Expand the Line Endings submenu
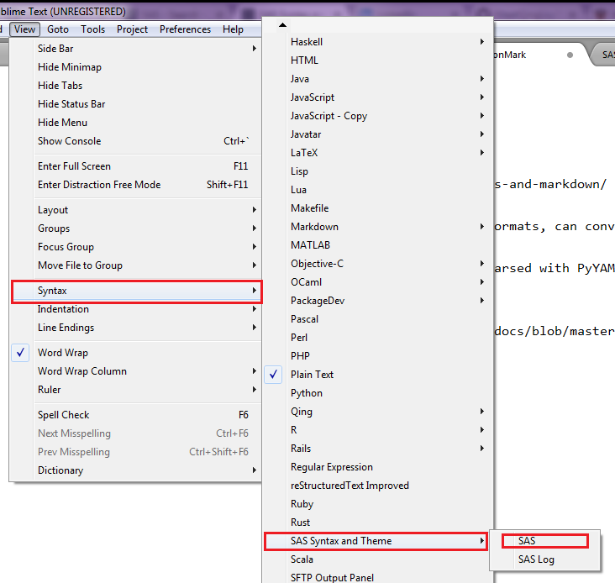The image size is (615, 583). coord(136,328)
